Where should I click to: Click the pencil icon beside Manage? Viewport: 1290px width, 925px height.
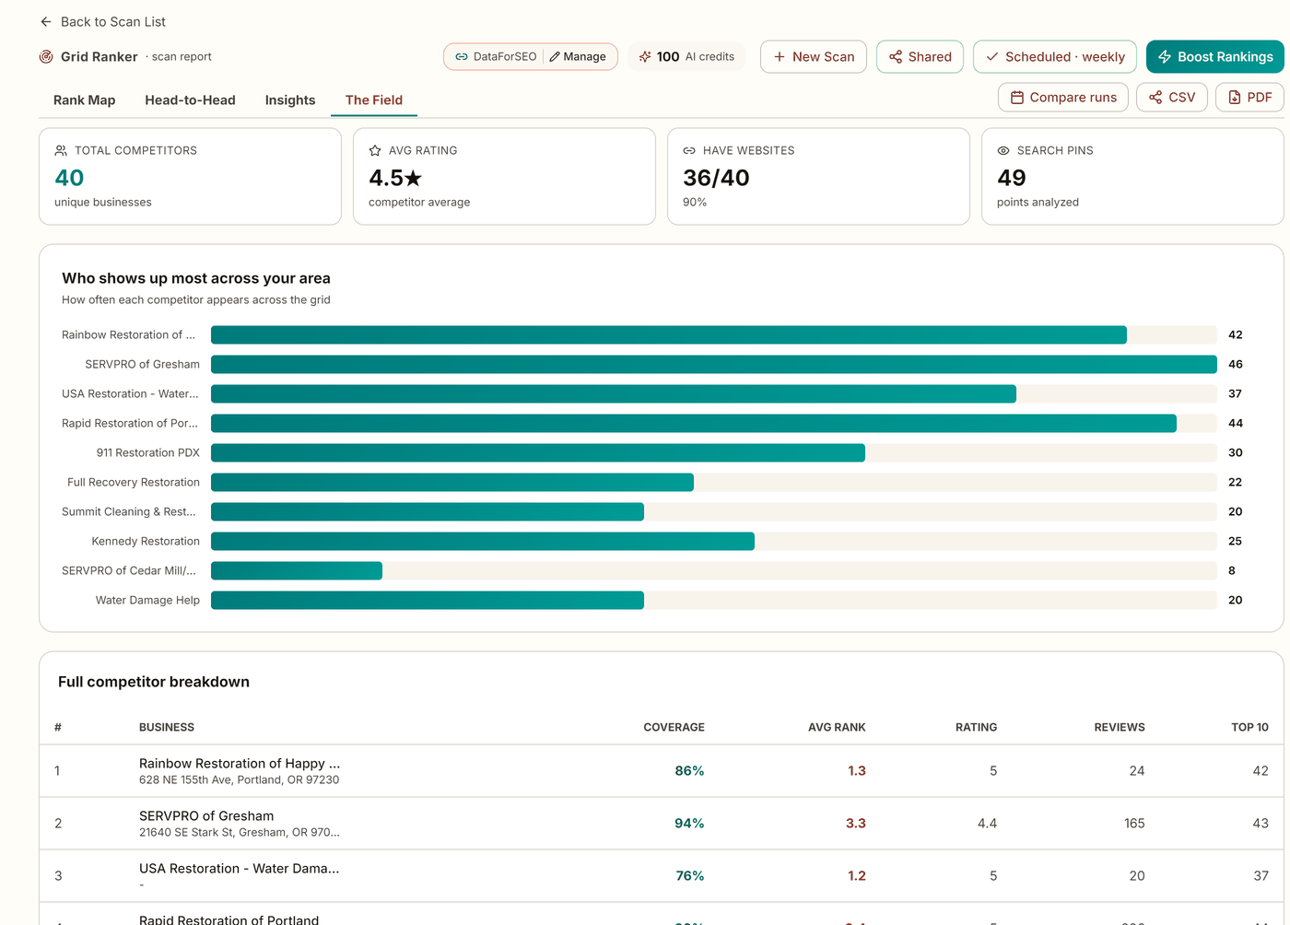[x=555, y=57]
